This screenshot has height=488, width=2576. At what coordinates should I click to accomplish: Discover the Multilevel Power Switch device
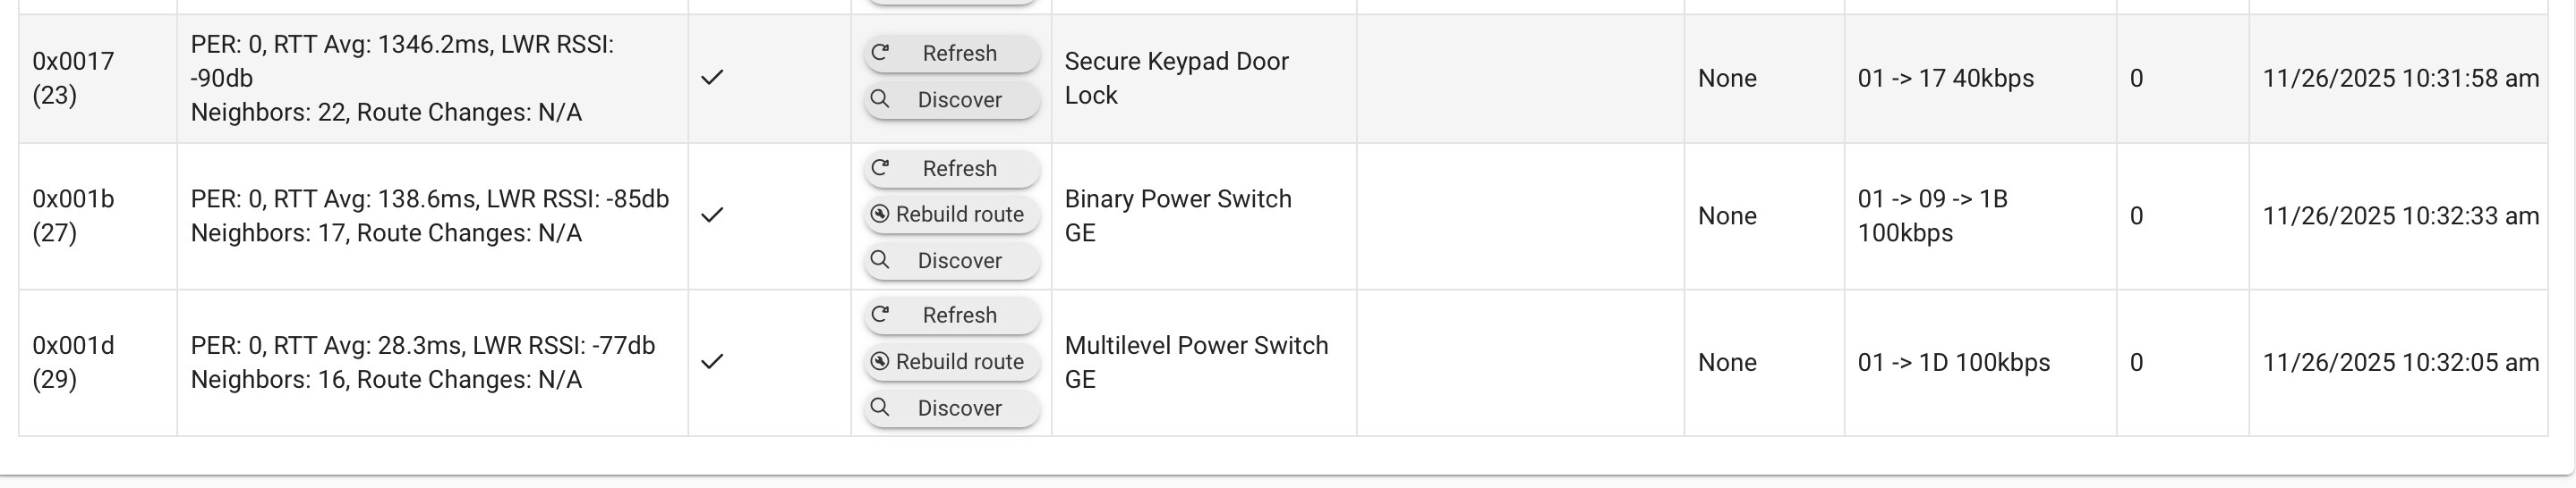[951, 408]
